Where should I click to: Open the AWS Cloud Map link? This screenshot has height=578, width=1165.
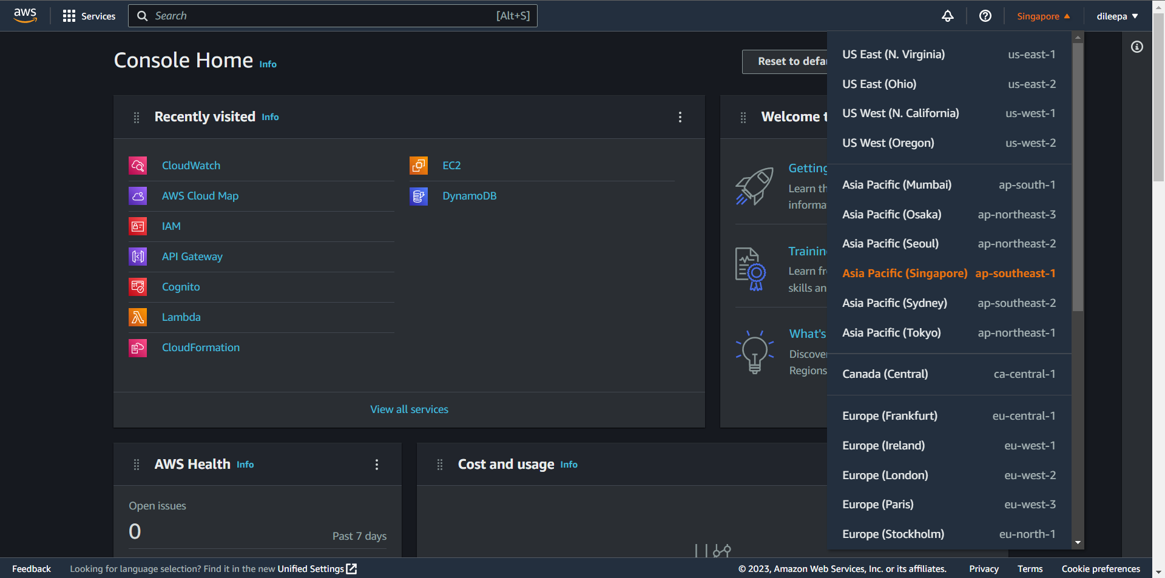tap(200, 196)
